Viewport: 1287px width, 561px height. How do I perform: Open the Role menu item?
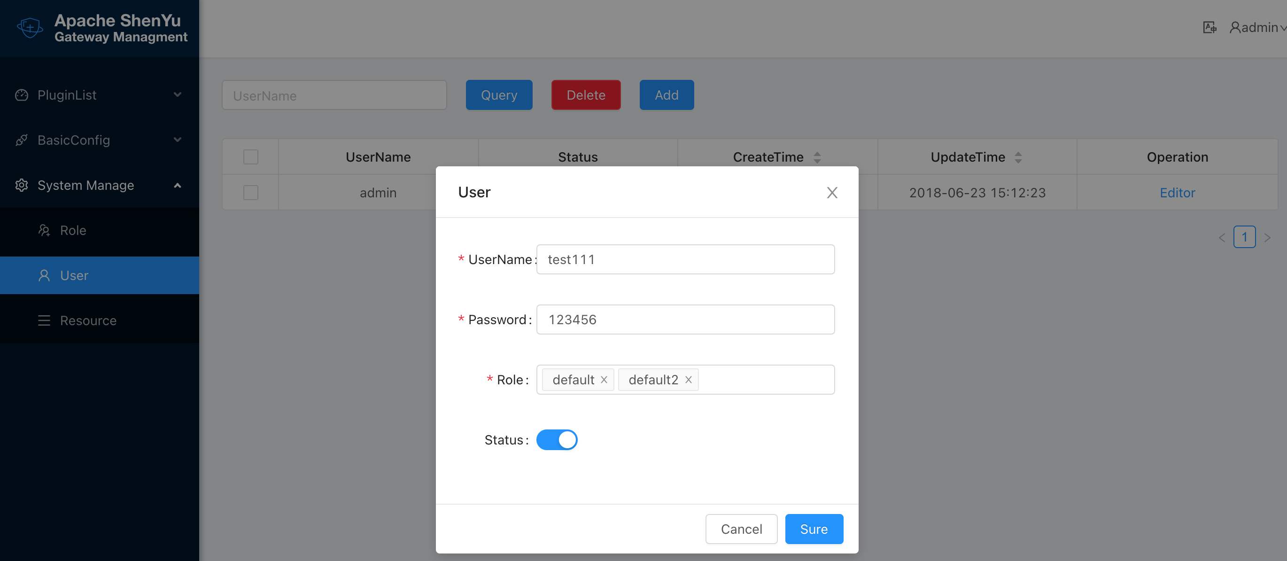(73, 230)
